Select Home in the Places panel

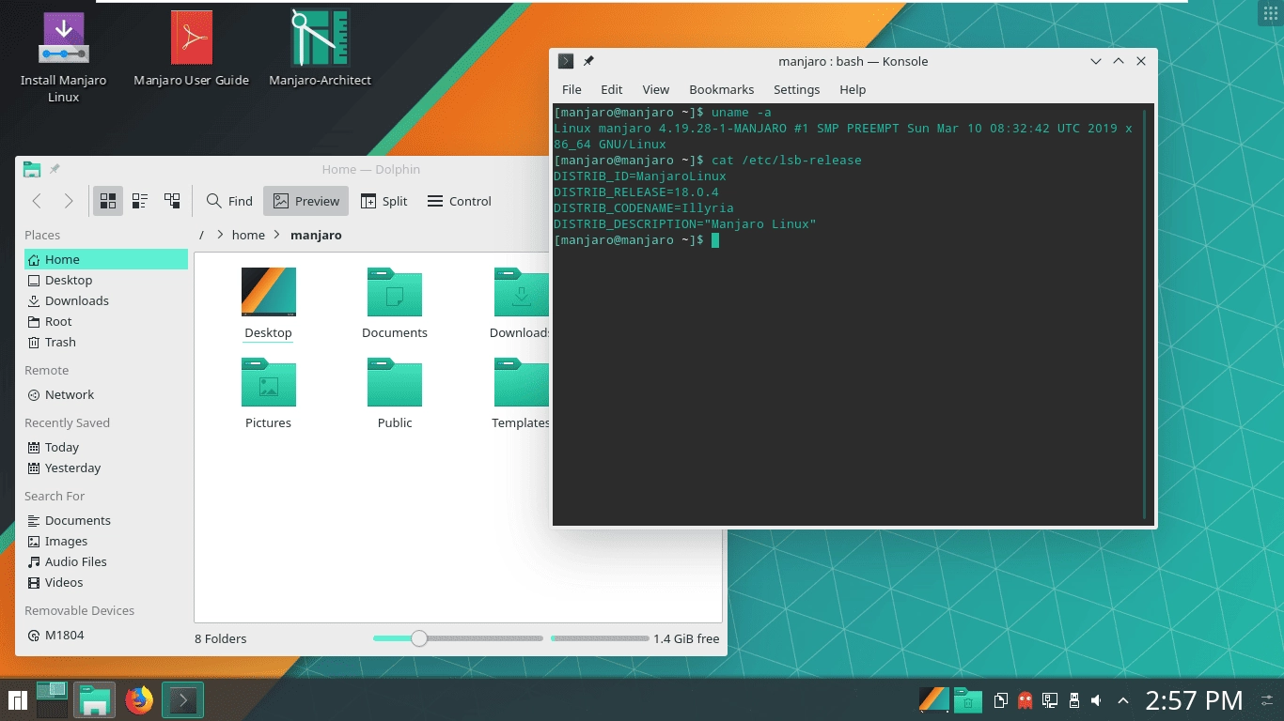point(106,259)
